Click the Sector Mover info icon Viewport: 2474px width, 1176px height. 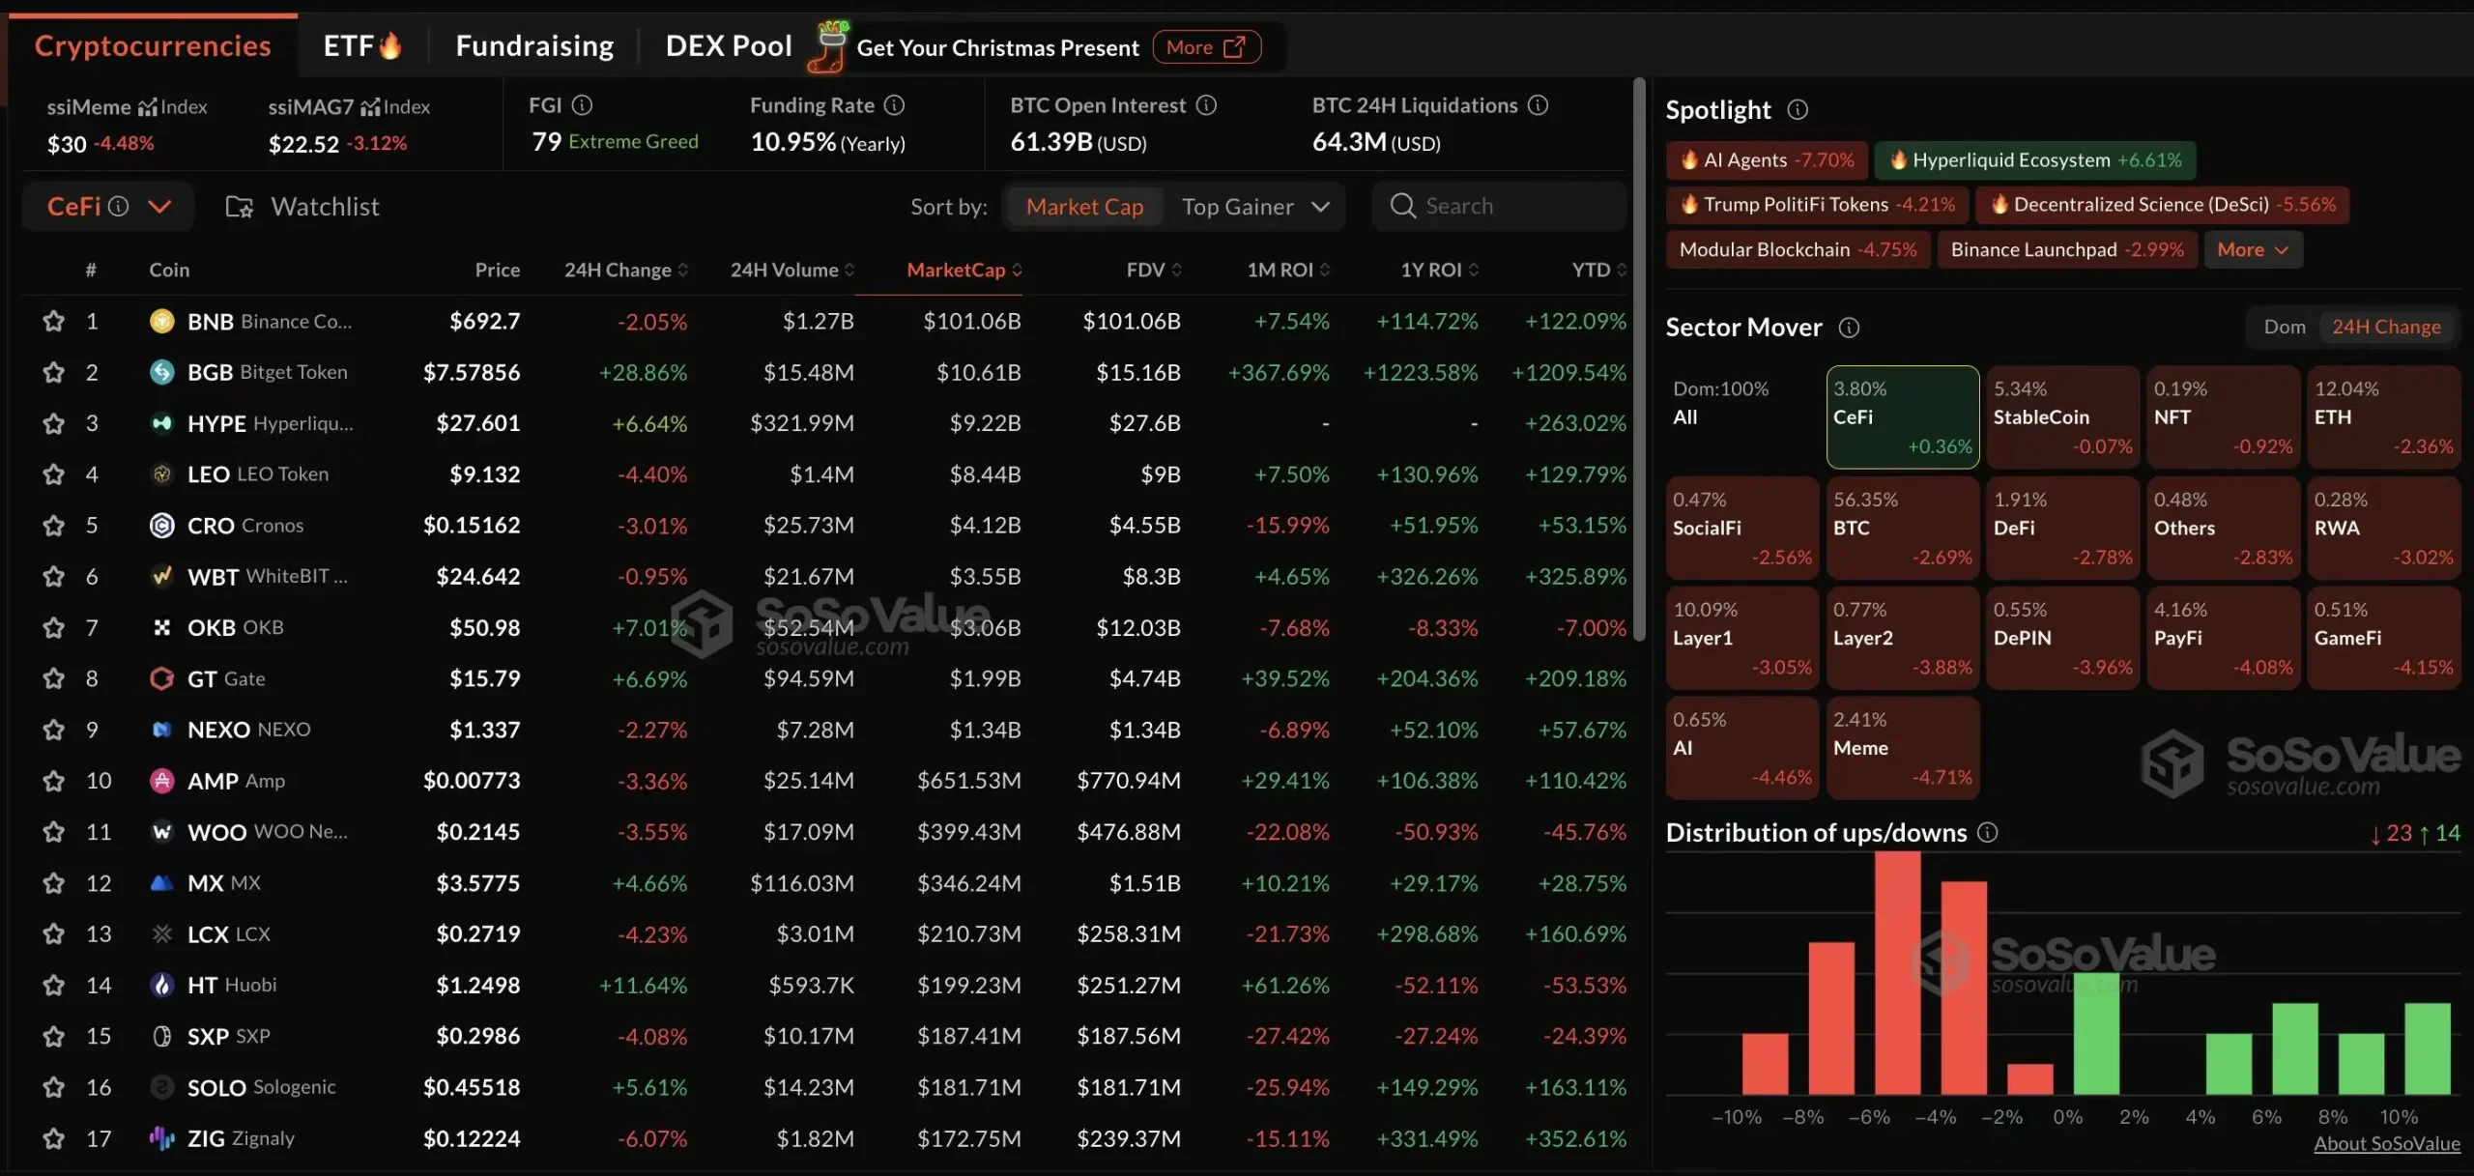1848,328
